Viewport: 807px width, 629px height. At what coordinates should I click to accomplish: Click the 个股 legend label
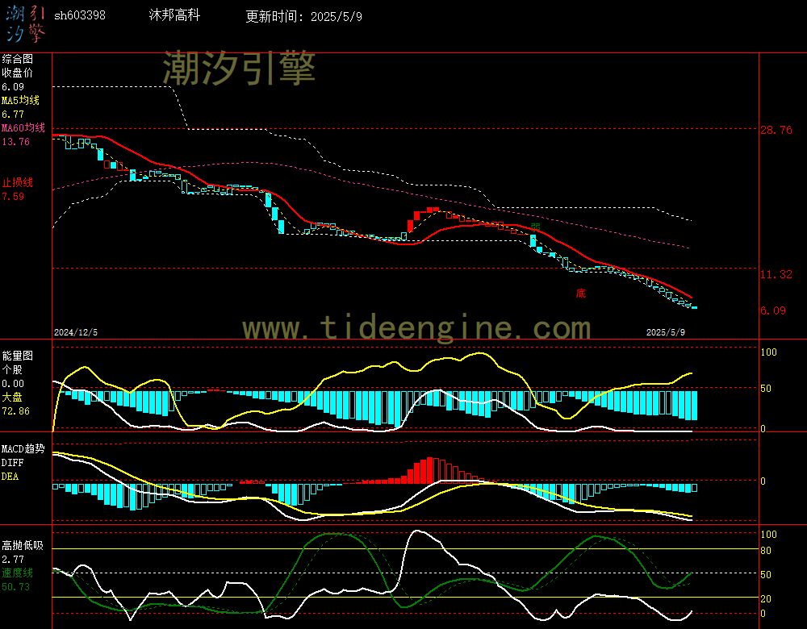coord(12,369)
